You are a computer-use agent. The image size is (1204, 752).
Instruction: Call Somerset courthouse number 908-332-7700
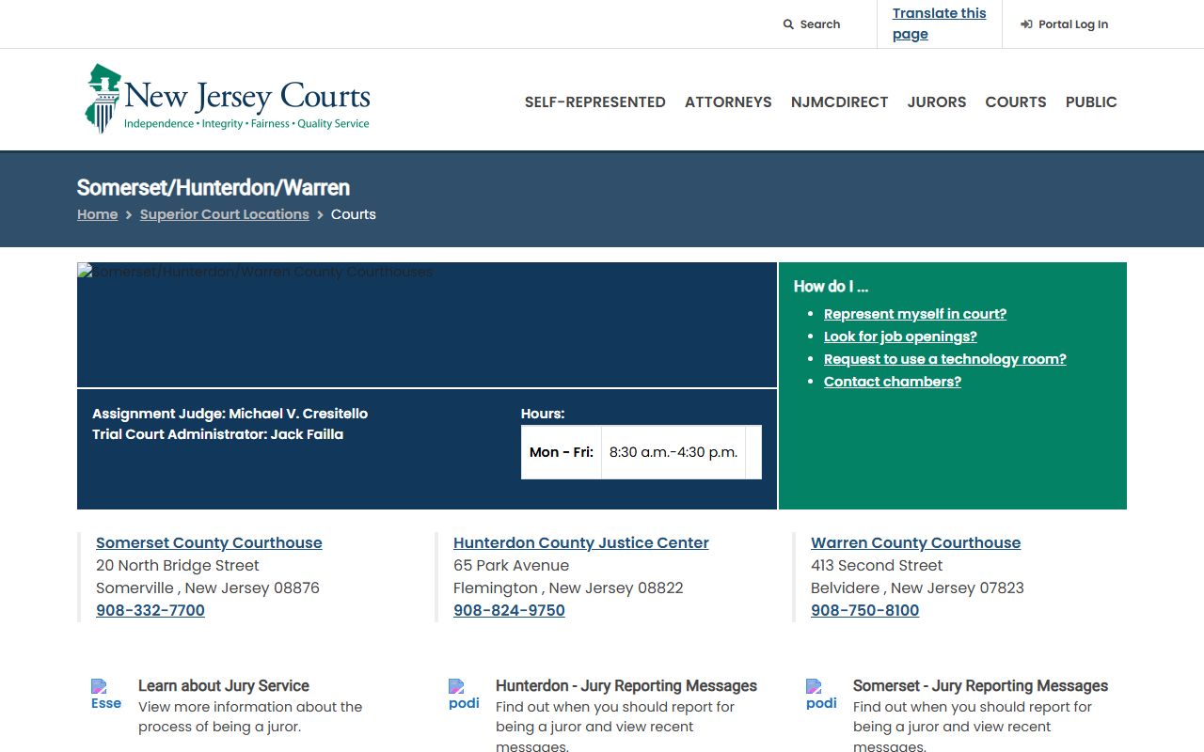click(150, 610)
